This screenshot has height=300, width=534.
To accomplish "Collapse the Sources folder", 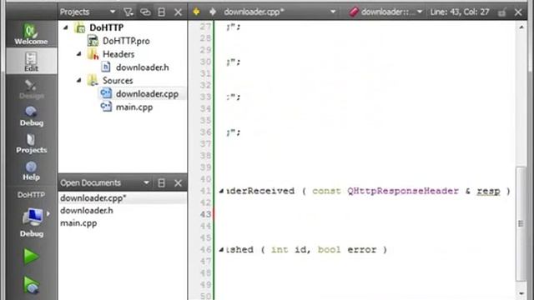I will click(x=79, y=80).
